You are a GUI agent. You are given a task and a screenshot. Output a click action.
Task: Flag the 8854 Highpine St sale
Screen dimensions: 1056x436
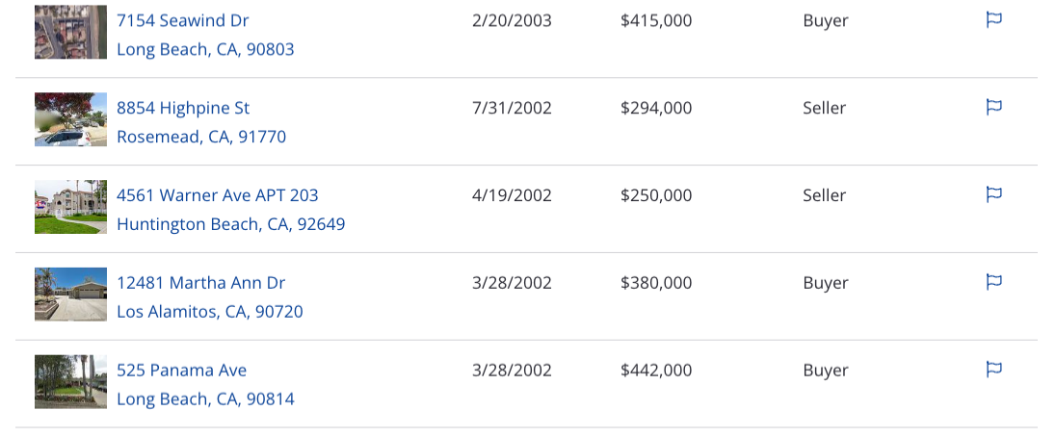994,108
